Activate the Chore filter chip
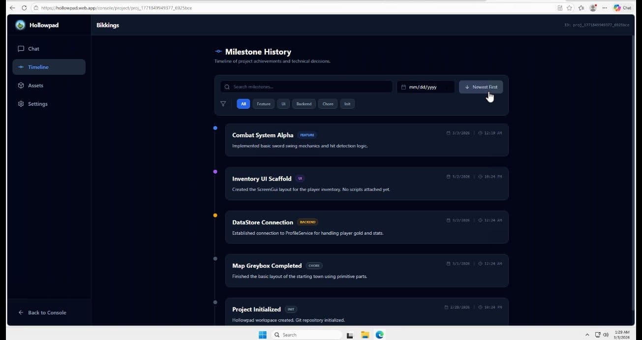This screenshot has height=340, width=642. [x=328, y=104]
